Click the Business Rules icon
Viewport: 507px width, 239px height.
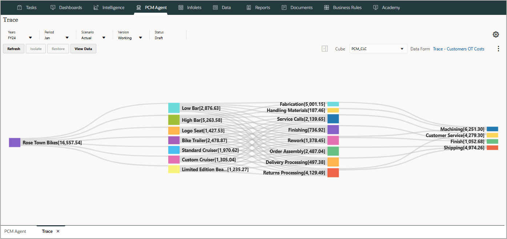point(326,7)
